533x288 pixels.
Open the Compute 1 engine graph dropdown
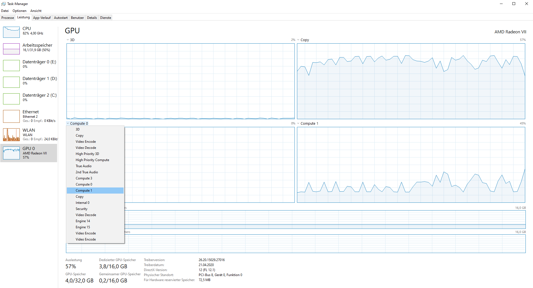(308, 124)
